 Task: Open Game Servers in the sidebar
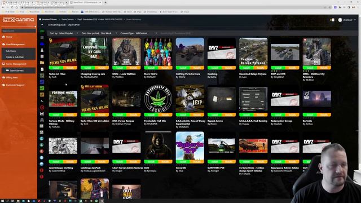[19, 70]
